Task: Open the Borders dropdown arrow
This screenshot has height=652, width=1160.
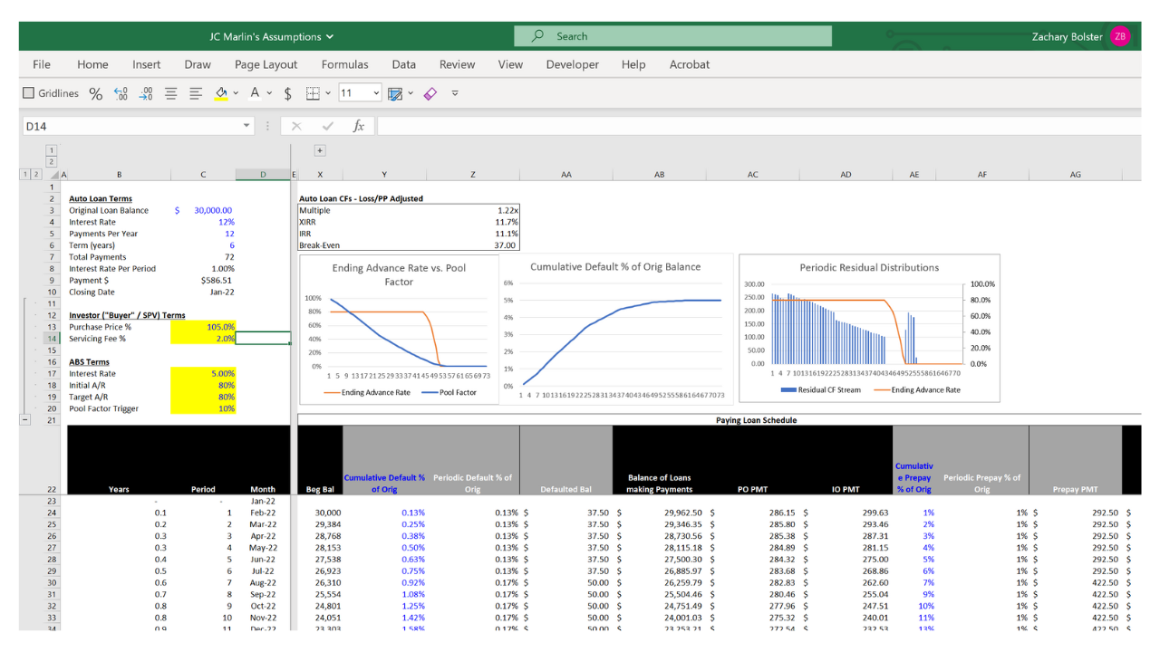Action: tap(327, 93)
